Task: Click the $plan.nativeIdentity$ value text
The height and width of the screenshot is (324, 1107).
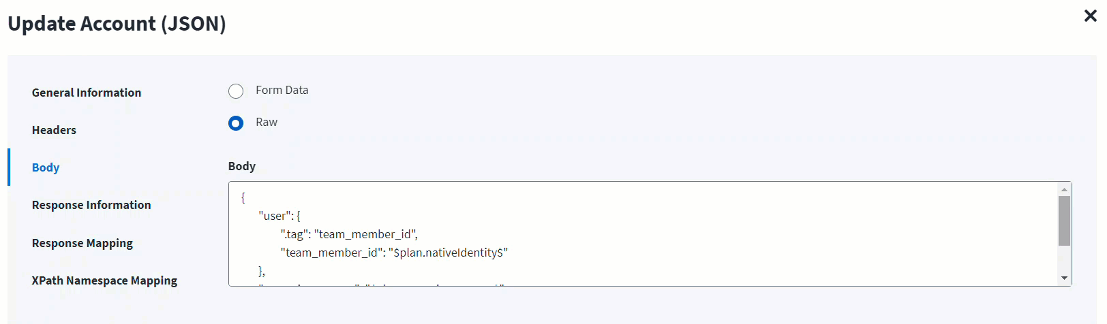Action: [x=448, y=253]
